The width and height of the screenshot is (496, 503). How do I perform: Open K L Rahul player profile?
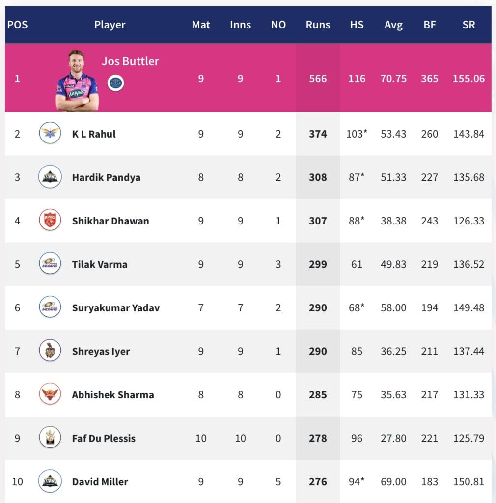point(94,134)
